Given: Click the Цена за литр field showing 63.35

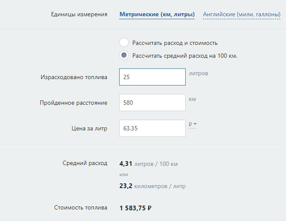Looking at the screenshot, I should pos(152,128).
